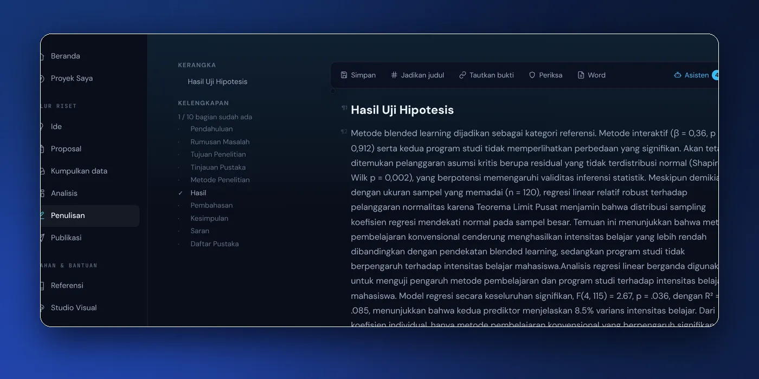Click the Tautkan bukti button

point(486,75)
